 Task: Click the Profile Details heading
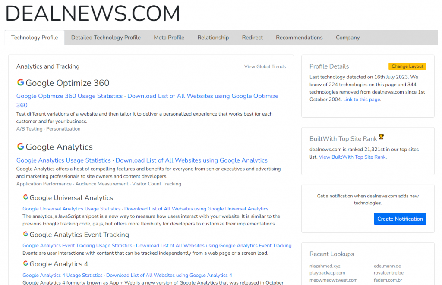click(x=329, y=66)
